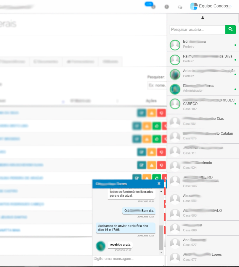Open the Documentos tab
Viewport: 239px width, 267px height.
click(x=46, y=62)
